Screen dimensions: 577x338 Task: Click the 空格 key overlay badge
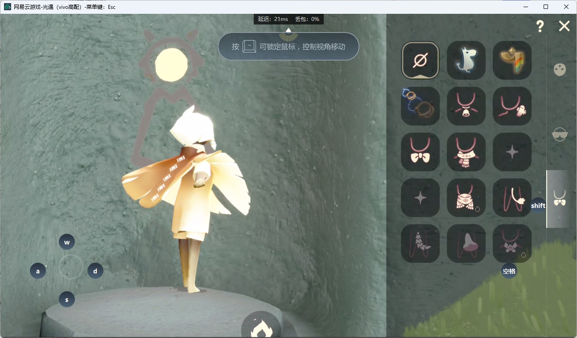[509, 271]
